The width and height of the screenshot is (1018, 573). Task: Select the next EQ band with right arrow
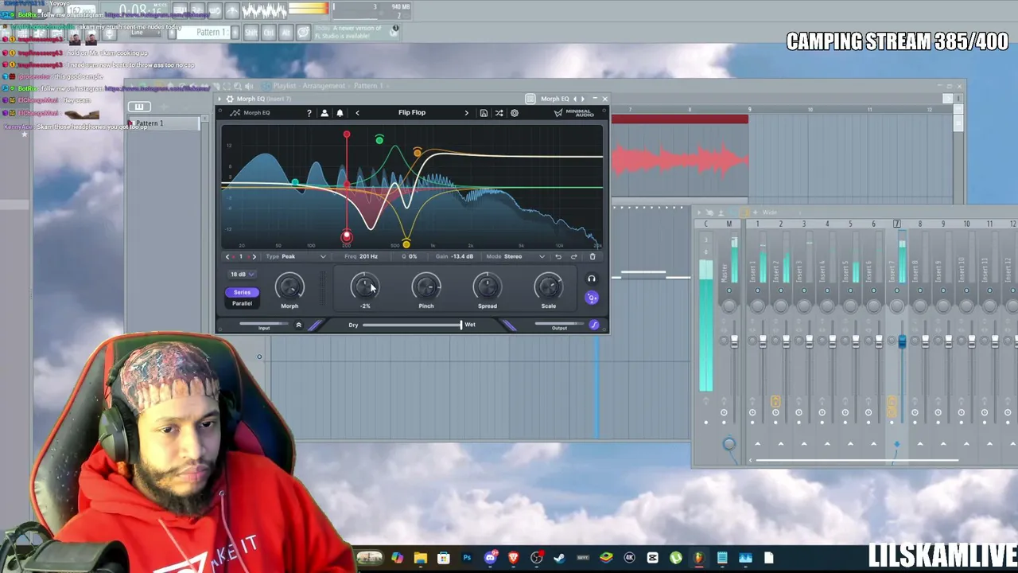254,256
